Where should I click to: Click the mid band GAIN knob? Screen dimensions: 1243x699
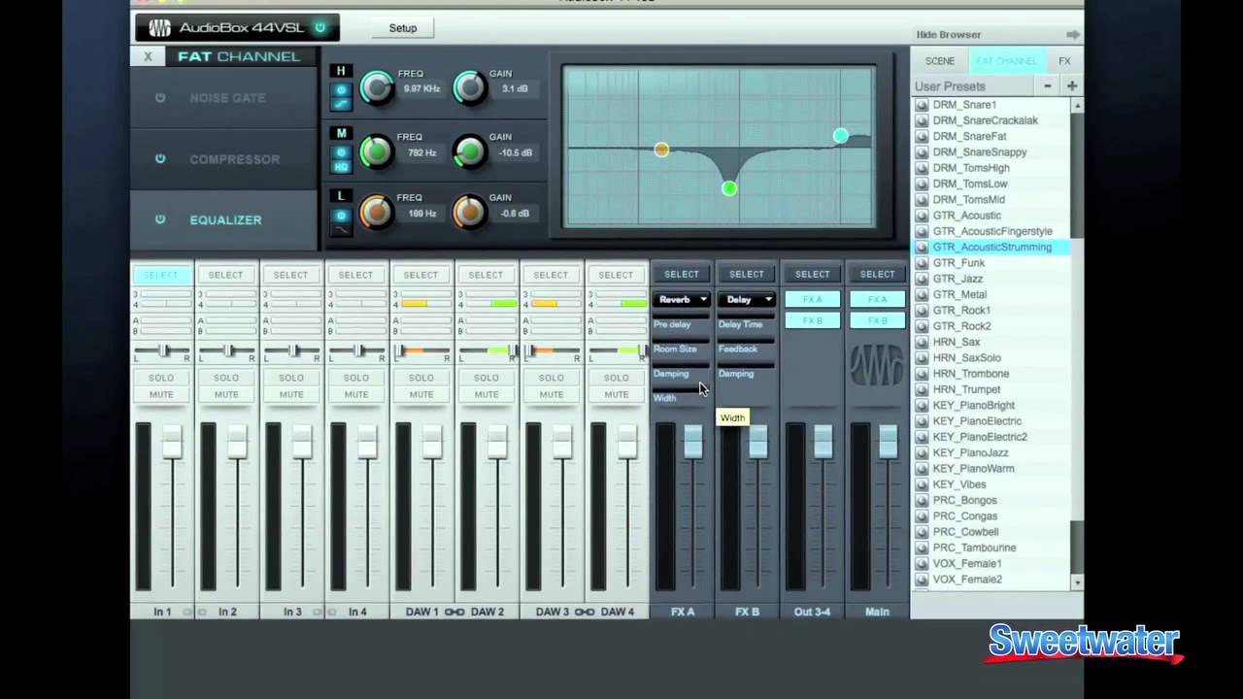point(470,151)
